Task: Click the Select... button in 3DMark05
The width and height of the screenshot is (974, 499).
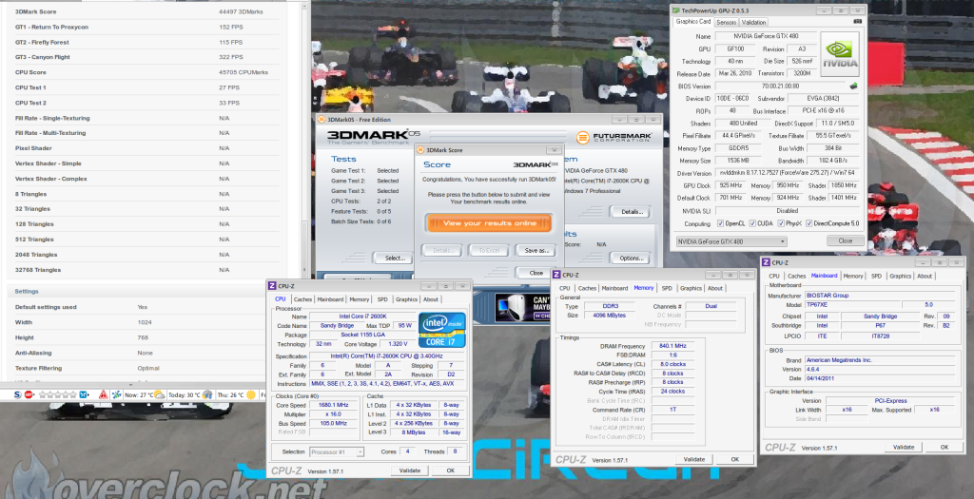Action: [395, 259]
